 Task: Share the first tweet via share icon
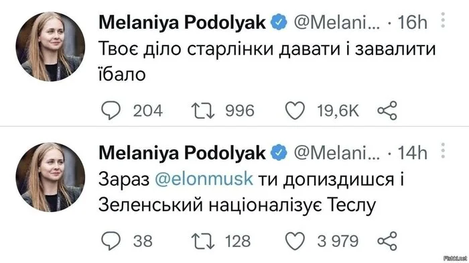tap(387, 111)
